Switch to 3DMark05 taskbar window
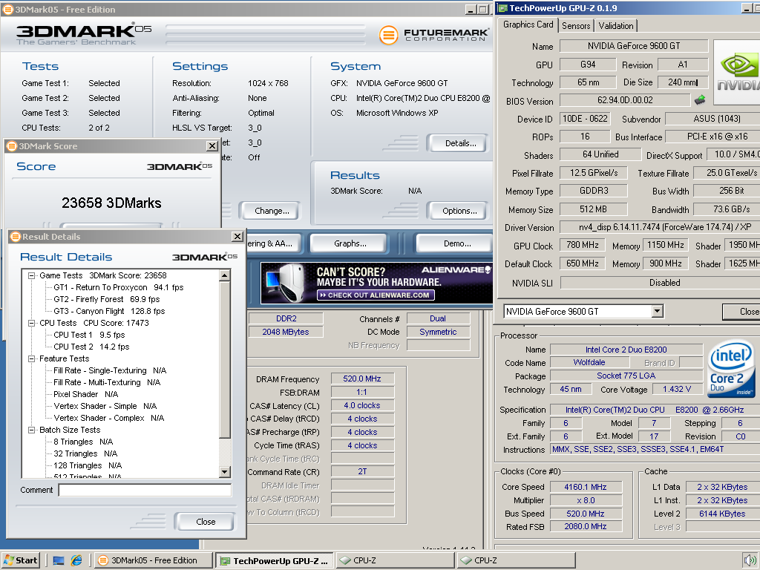Viewport: 760px width, 570px height. (153, 560)
